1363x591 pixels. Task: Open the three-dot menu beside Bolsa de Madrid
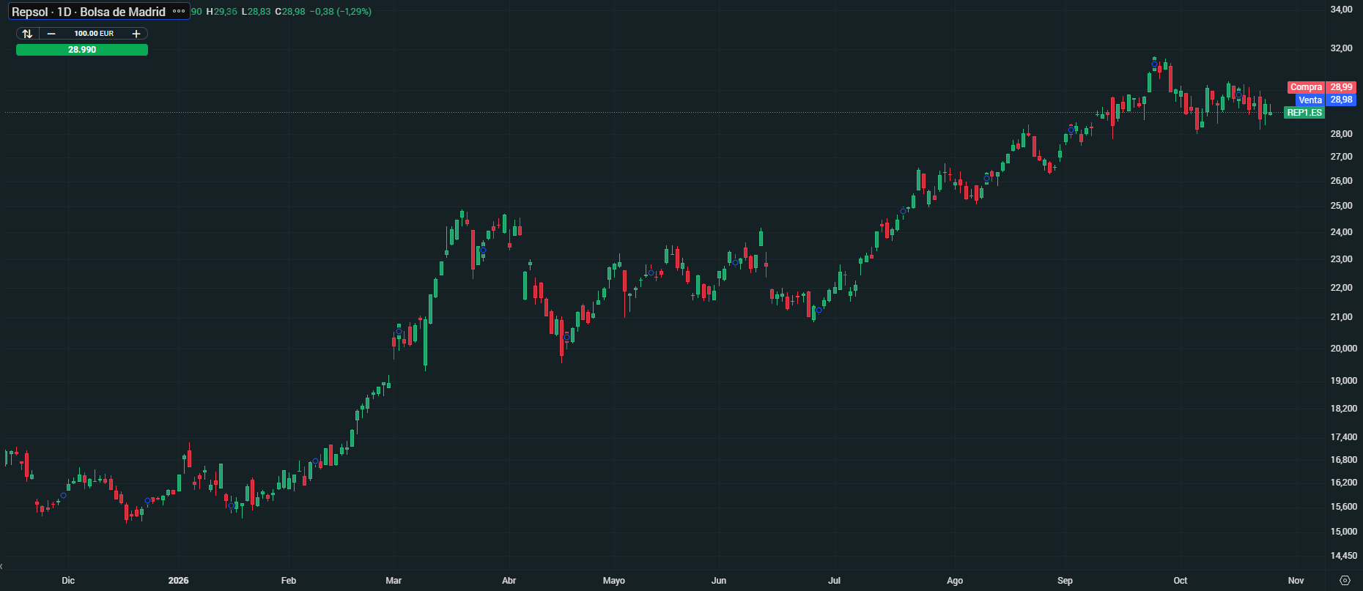[179, 12]
